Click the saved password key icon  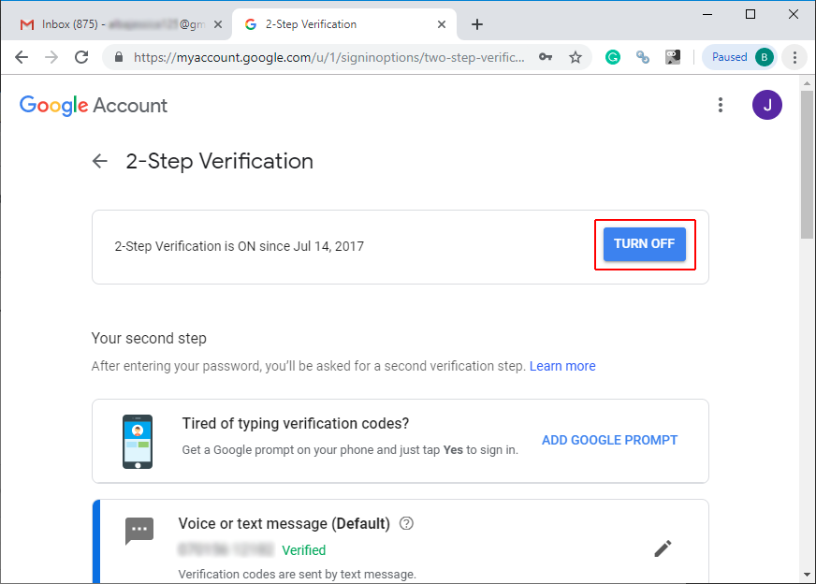[545, 57]
